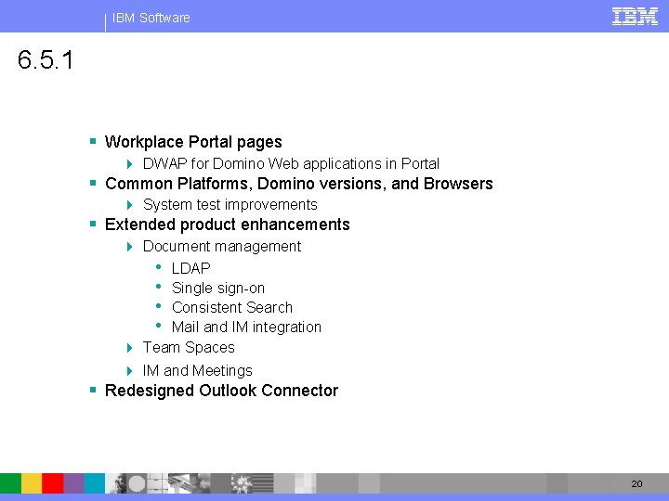The width and height of the screenshot is (669, 501).
Task: Select 'Common Platforms, Domino versions, and Browsers'
Action: point(298,184)
